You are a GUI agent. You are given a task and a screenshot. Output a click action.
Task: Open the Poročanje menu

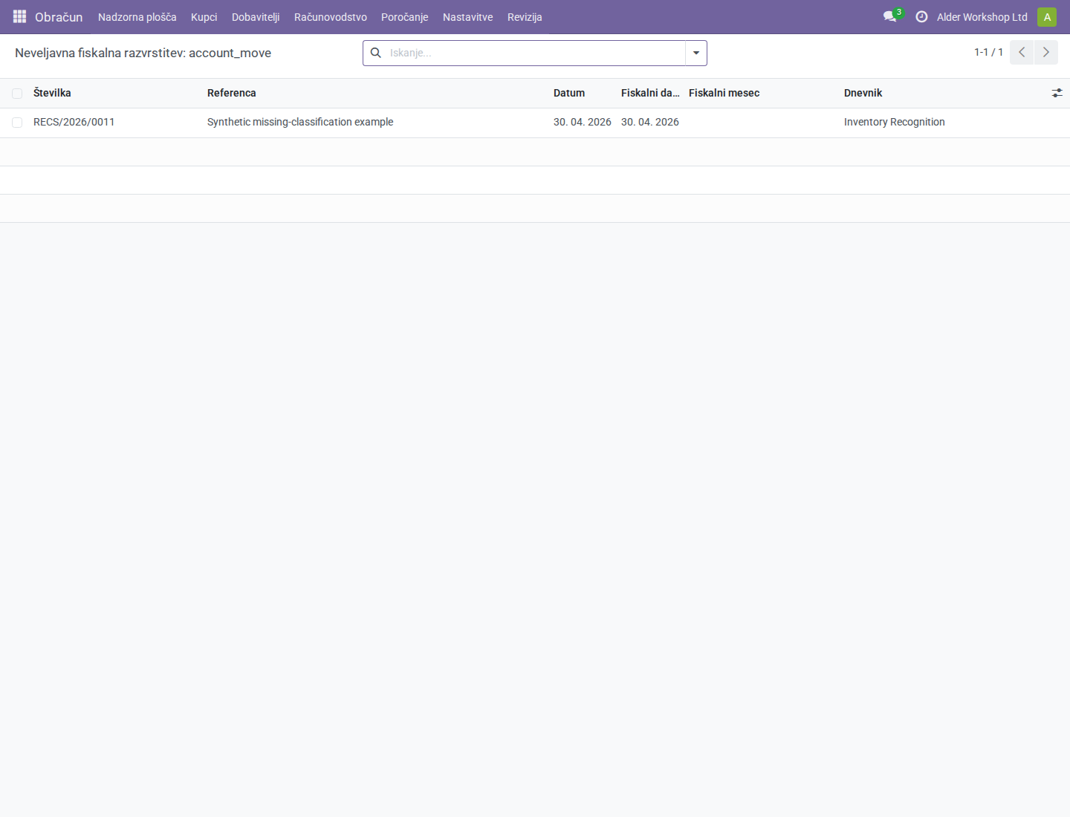tap(405, 17)
